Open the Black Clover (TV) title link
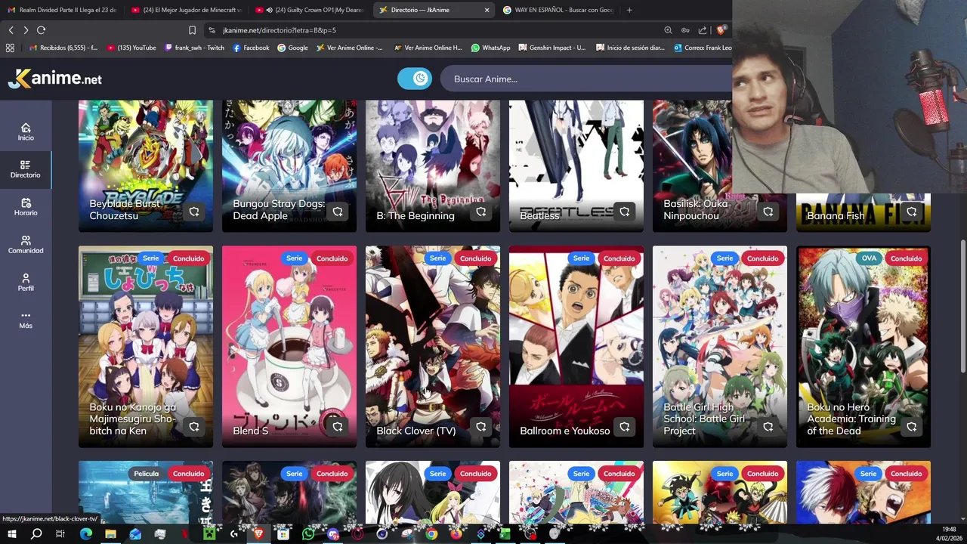This screenshot has height=544, width=967. [x=416, y=431]
